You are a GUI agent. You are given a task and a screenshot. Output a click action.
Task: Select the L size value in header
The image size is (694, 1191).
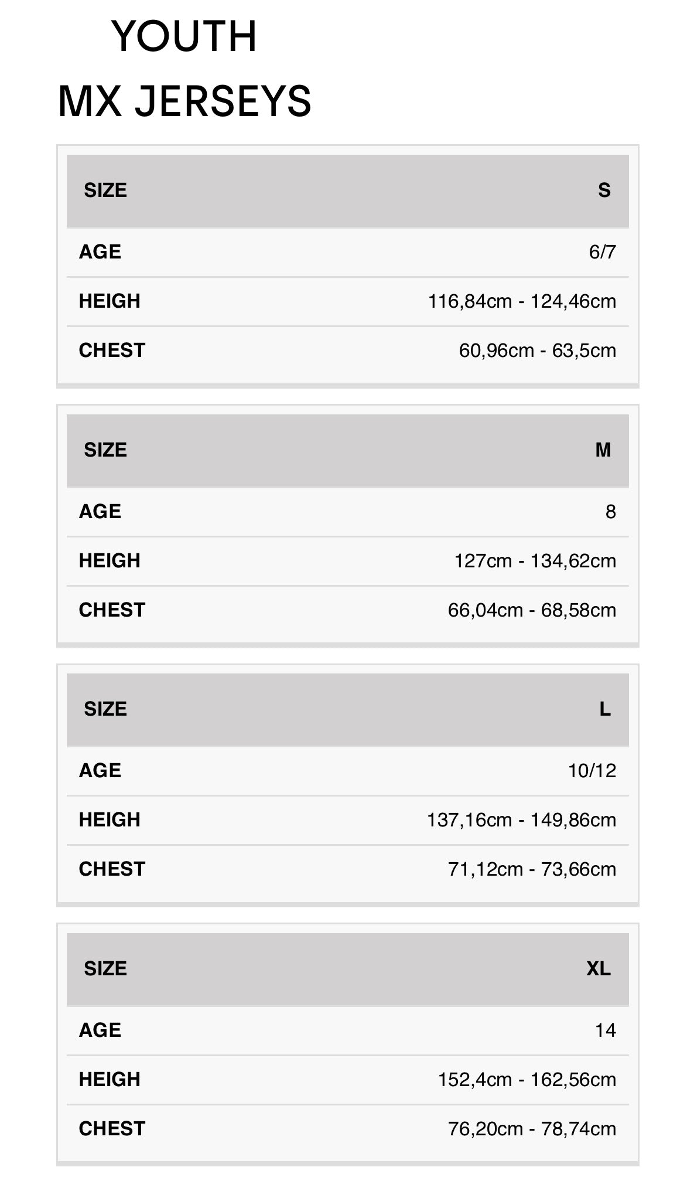[604, 709]
